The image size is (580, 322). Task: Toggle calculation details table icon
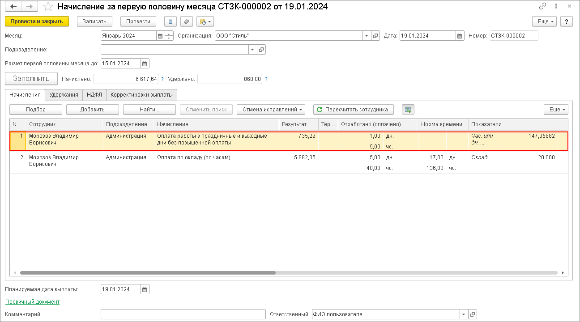pos(408,110)
